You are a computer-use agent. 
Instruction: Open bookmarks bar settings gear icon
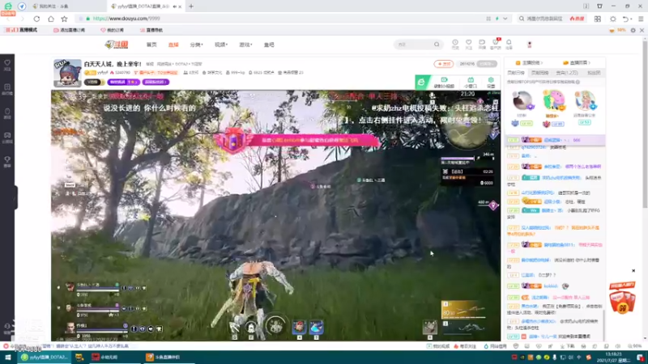tap(633, 30)
